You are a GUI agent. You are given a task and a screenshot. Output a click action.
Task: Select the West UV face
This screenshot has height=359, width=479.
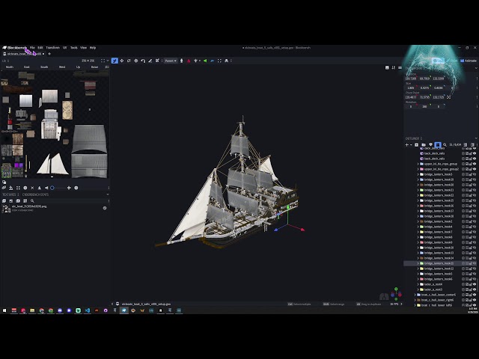pos(62,67)
